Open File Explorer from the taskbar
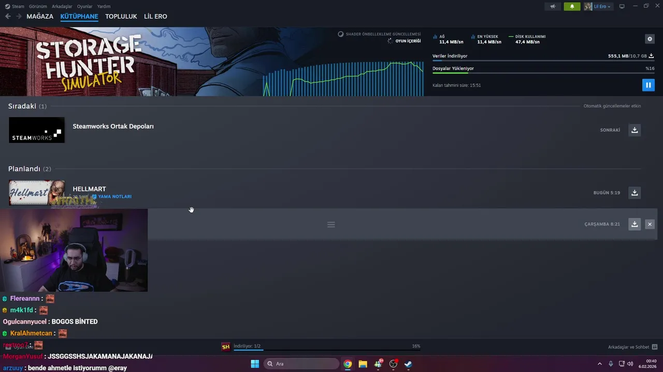Image resolution: width=663 pixels, height=372 pixels. click(x=363, y=364)
